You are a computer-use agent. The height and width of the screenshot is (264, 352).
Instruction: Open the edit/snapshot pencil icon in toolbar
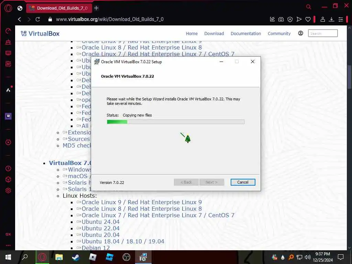[272, 19]
